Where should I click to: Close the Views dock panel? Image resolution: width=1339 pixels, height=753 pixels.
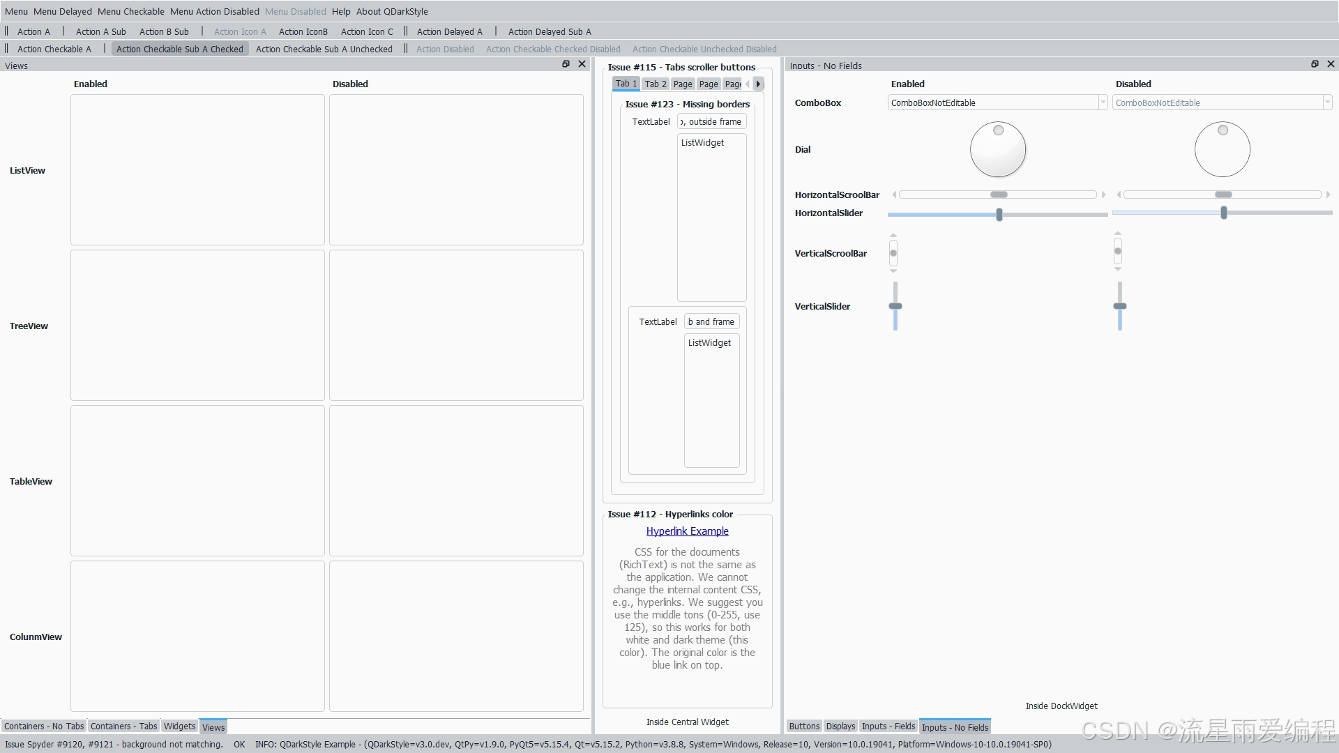[x=582, y=64]
